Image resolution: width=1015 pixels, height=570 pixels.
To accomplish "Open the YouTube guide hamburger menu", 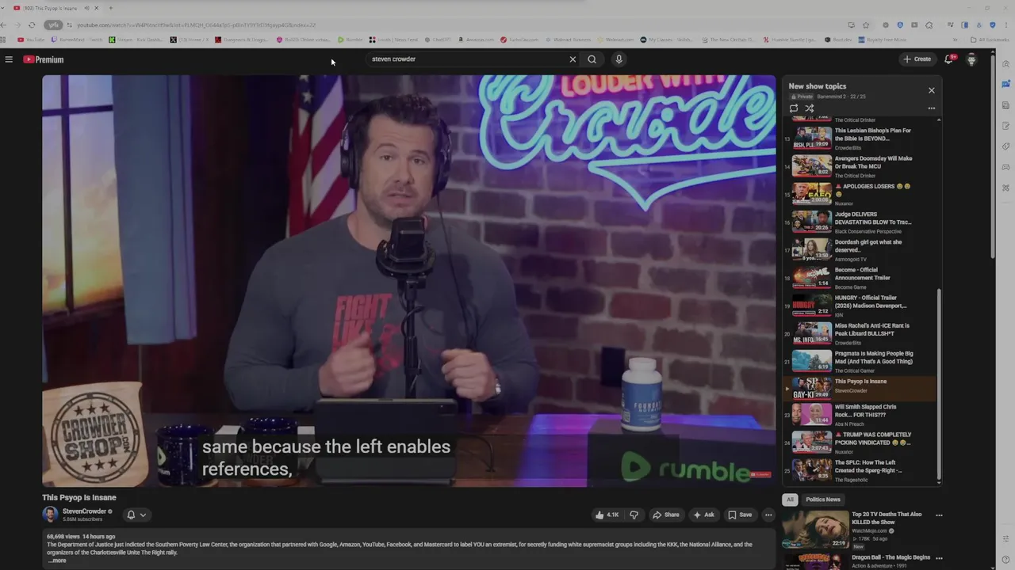I will point(9,59).
